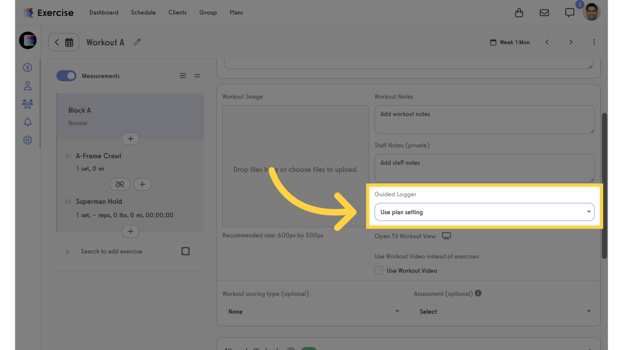Screen dimensions: 623x350
Task: Enable the Use Workout Video checkbox
Action: pyautogui.click(x=379, y=270)
